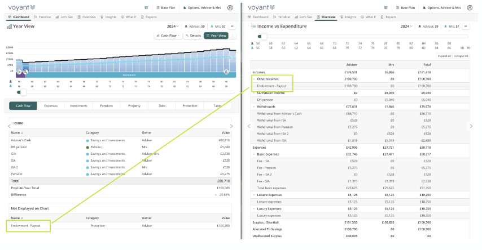
Task: Click the more options button beside Mrs: 57 in right window
Action: [x=465, y=26]
